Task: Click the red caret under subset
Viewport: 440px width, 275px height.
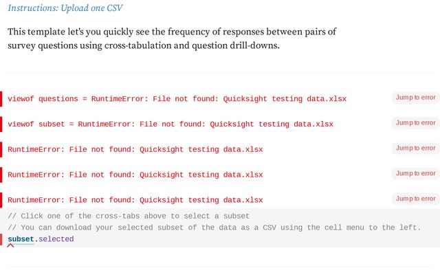Action: coord(10,245)
